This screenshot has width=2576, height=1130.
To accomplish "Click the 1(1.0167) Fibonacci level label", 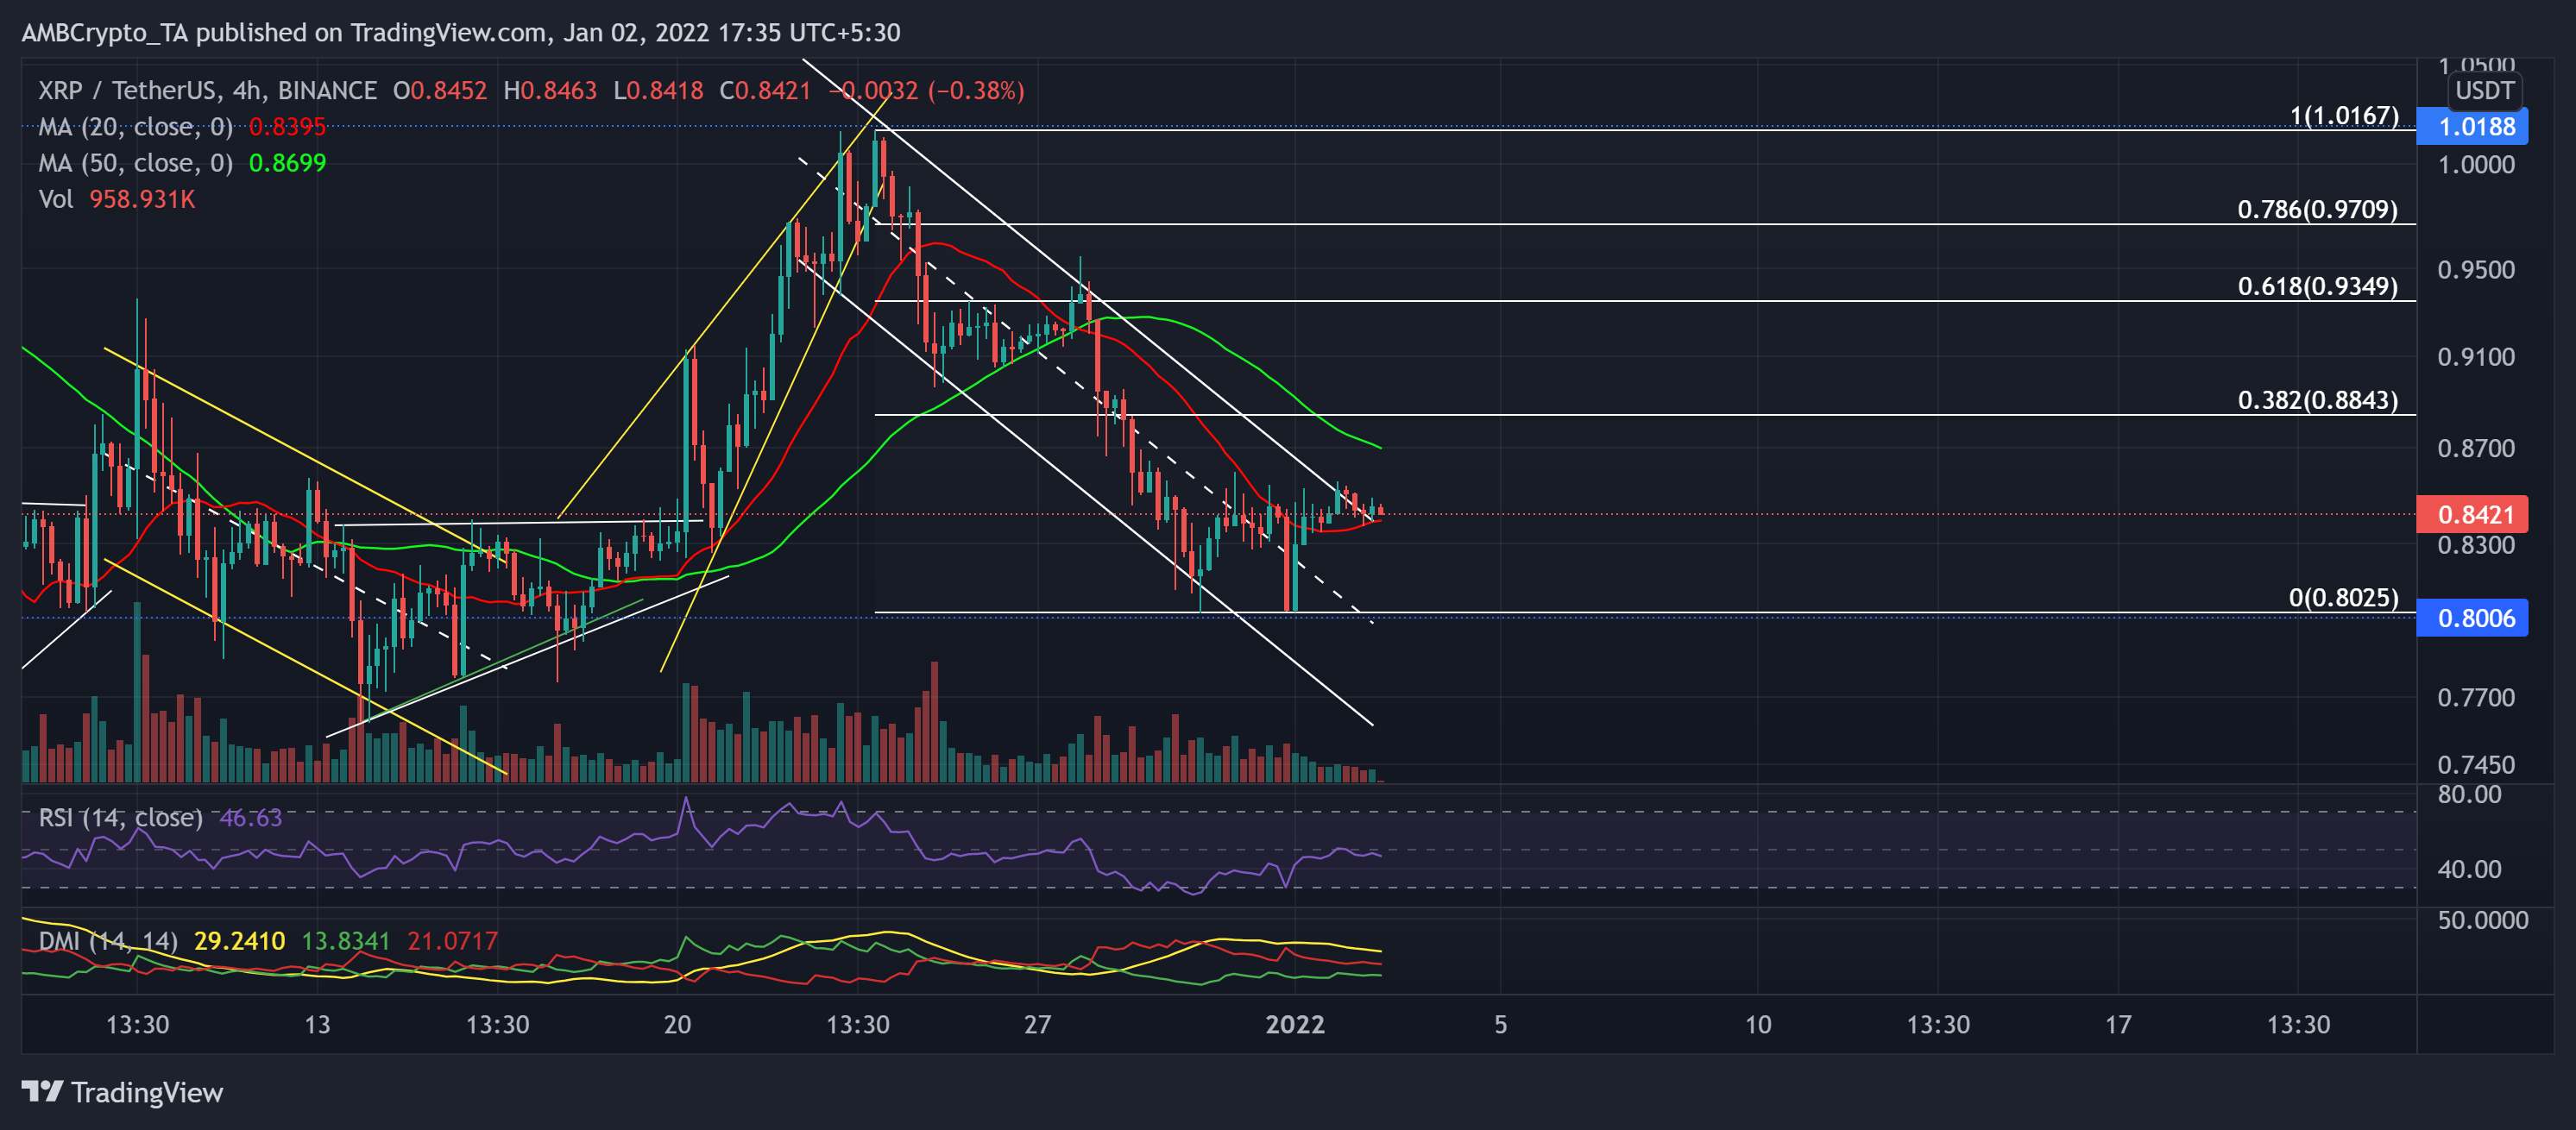I will tap(2344, 116).
